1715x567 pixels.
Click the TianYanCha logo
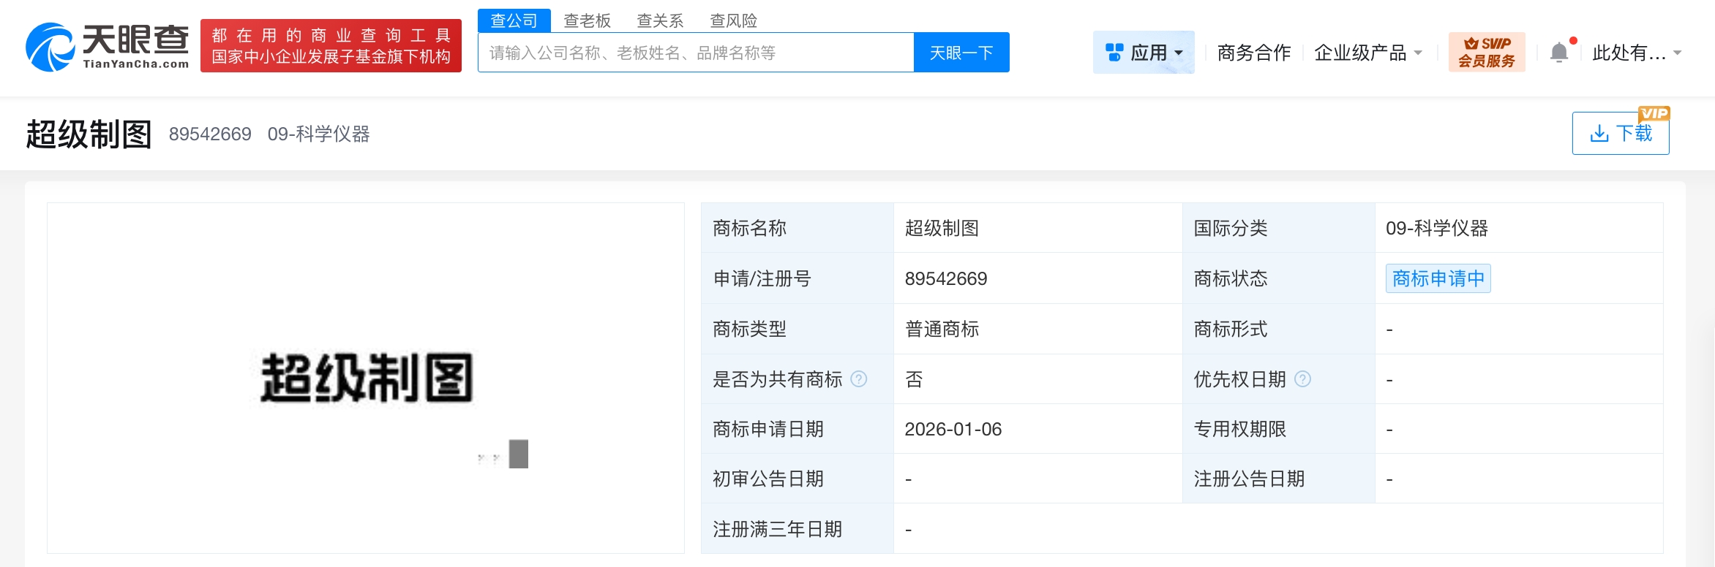tap(107, 47)
